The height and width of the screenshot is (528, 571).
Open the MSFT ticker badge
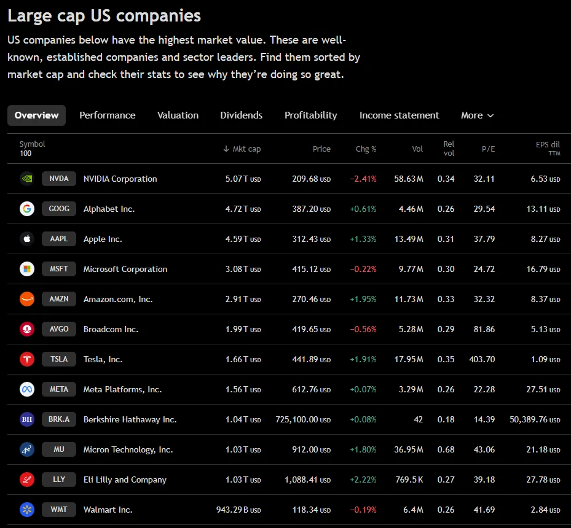(59, 269)
